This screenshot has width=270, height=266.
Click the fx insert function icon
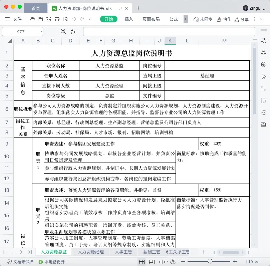[73, 31]
